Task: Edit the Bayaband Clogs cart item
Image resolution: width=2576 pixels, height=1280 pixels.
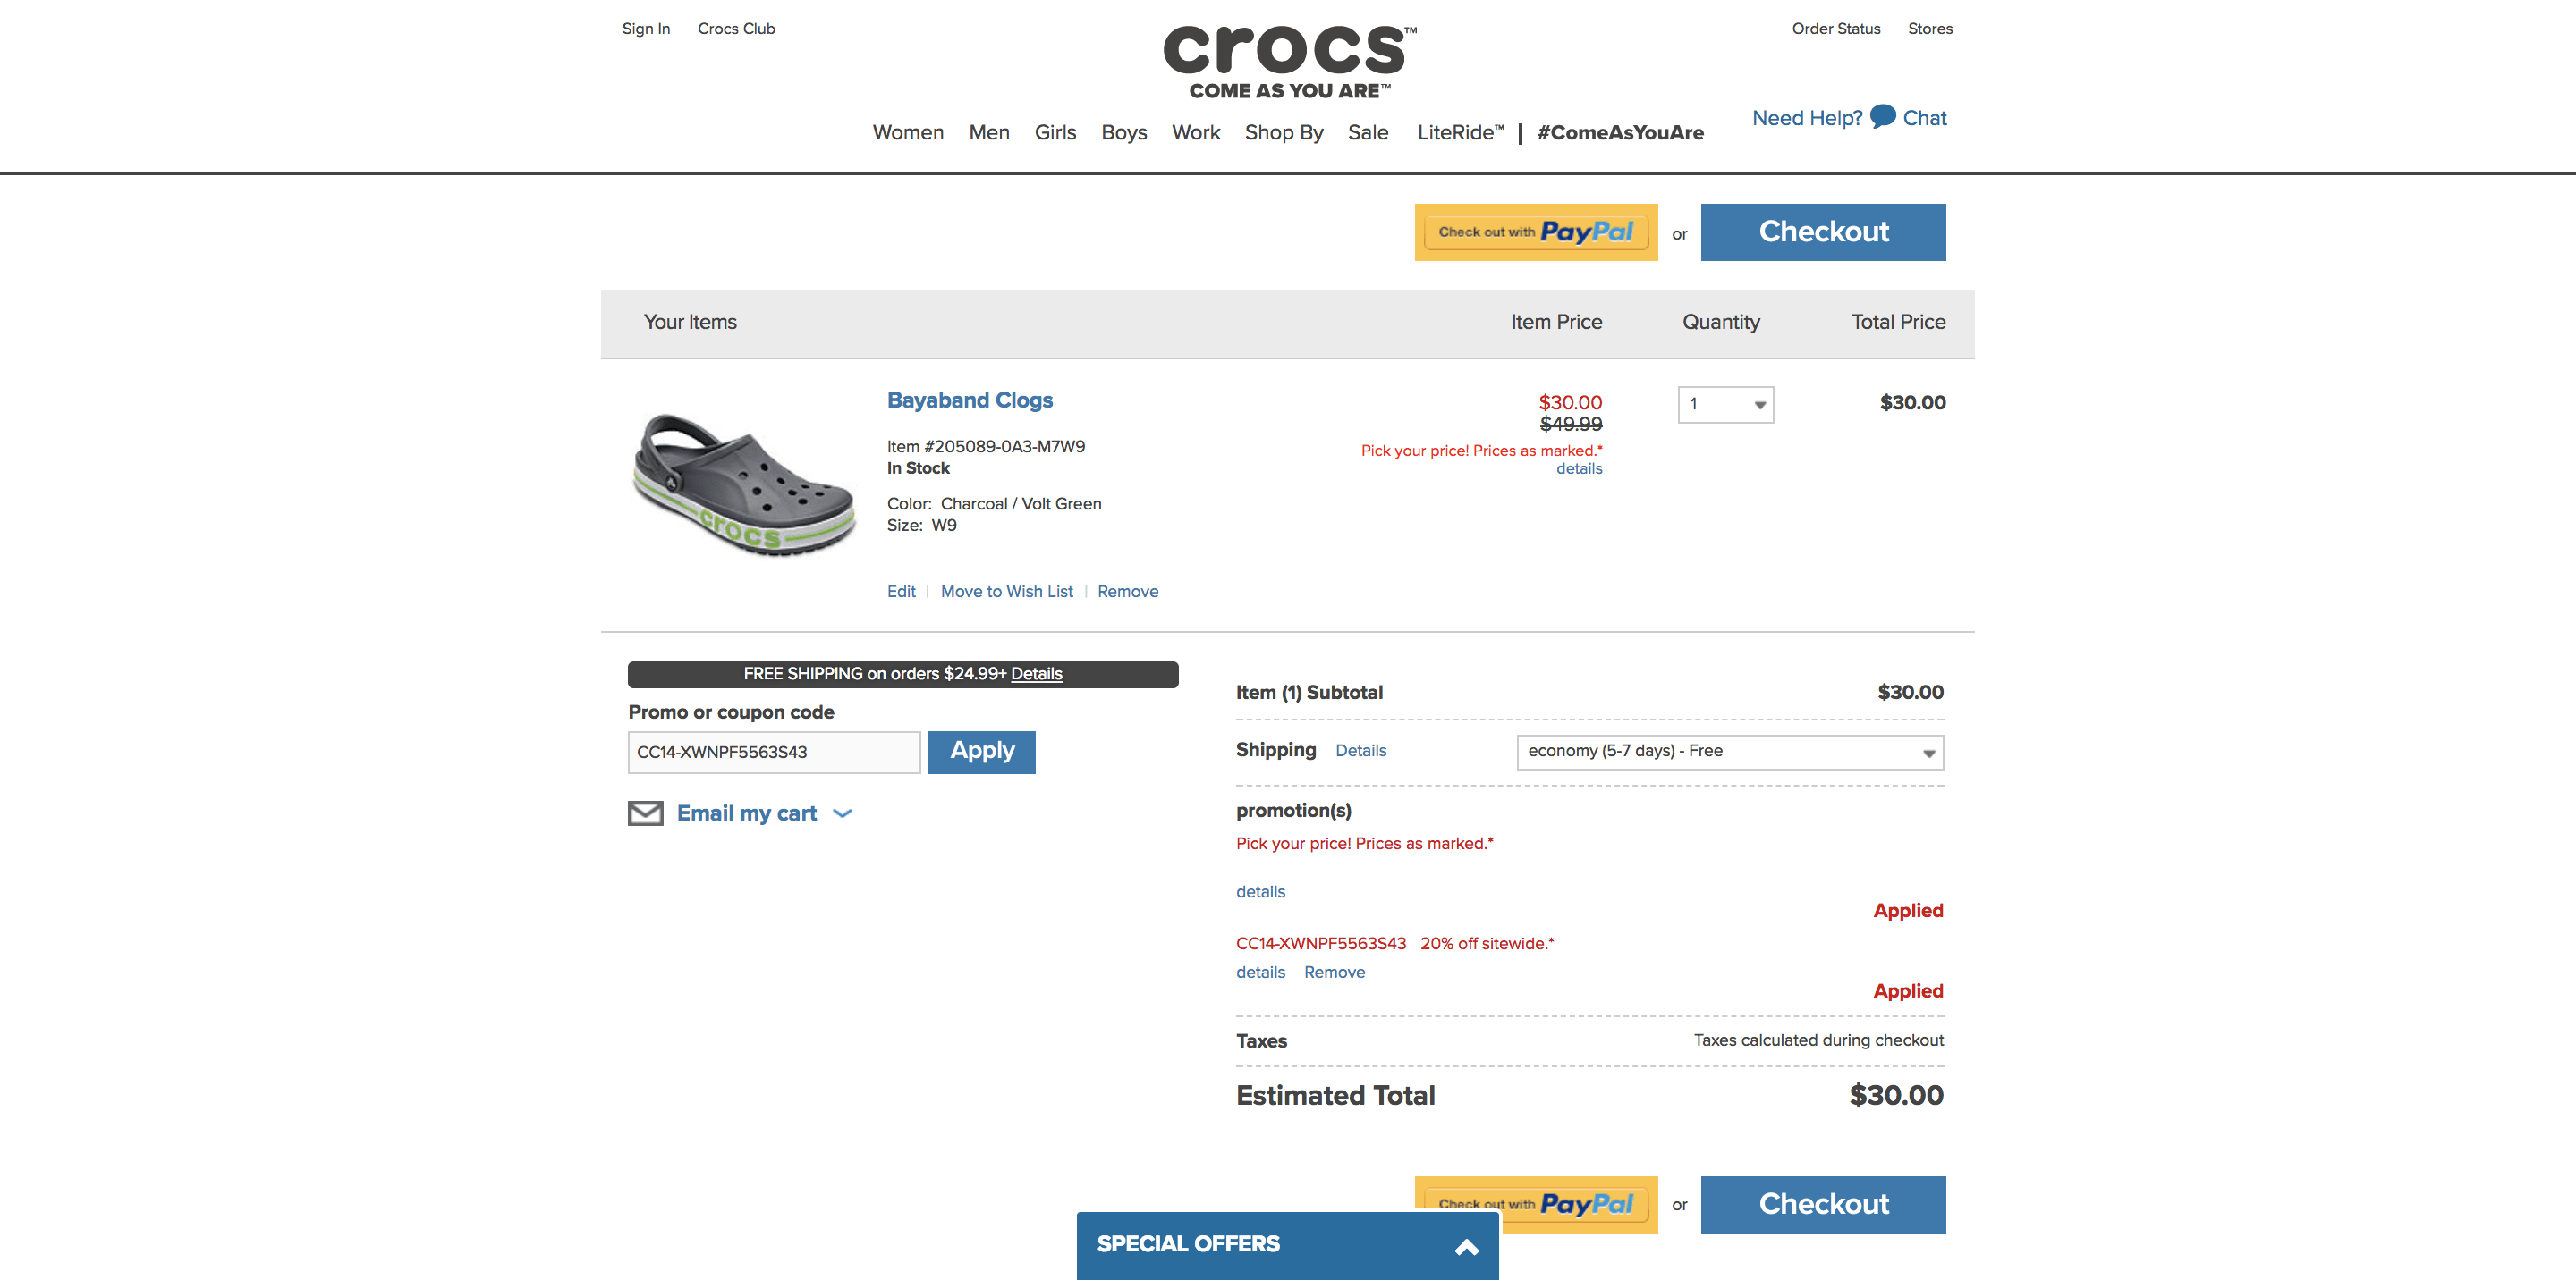Action: [900, 591]
